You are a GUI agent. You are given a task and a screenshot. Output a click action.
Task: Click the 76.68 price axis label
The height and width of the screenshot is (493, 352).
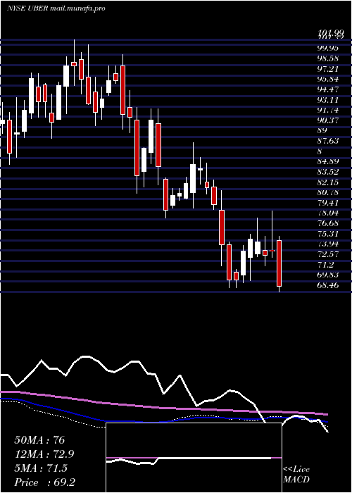(328, 223)
